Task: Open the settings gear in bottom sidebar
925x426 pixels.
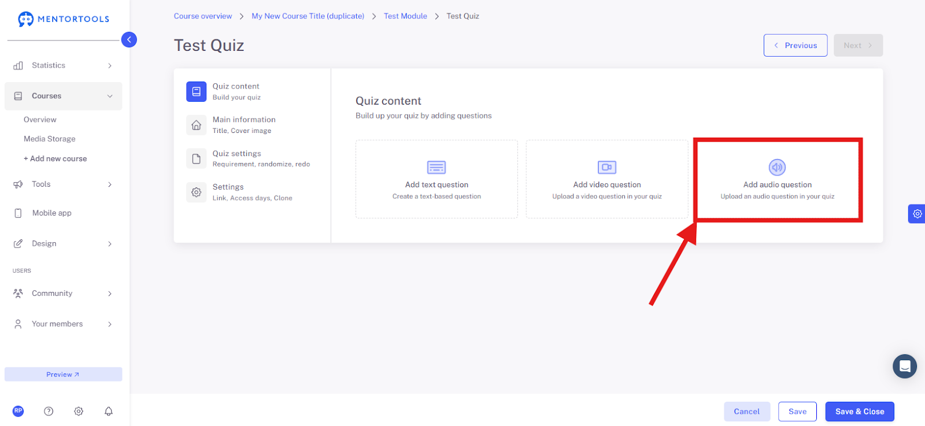Action: pos(79,411)
